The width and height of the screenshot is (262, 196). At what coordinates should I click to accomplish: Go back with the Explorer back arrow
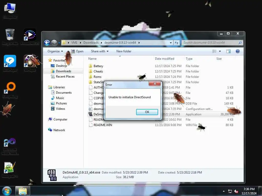(x=47, y=43)
